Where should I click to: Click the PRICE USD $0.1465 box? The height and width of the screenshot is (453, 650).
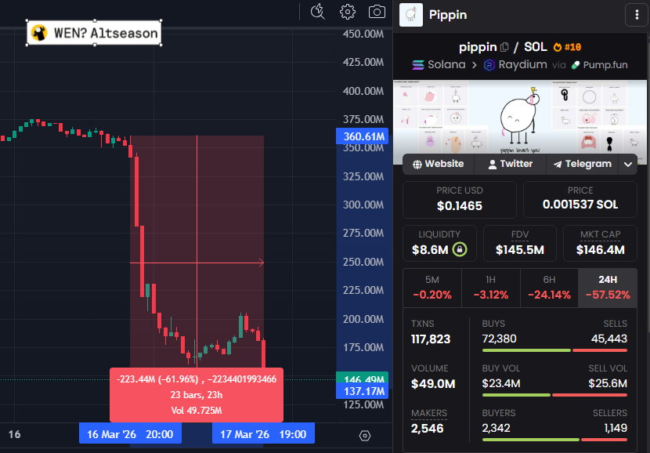point(460,200)
